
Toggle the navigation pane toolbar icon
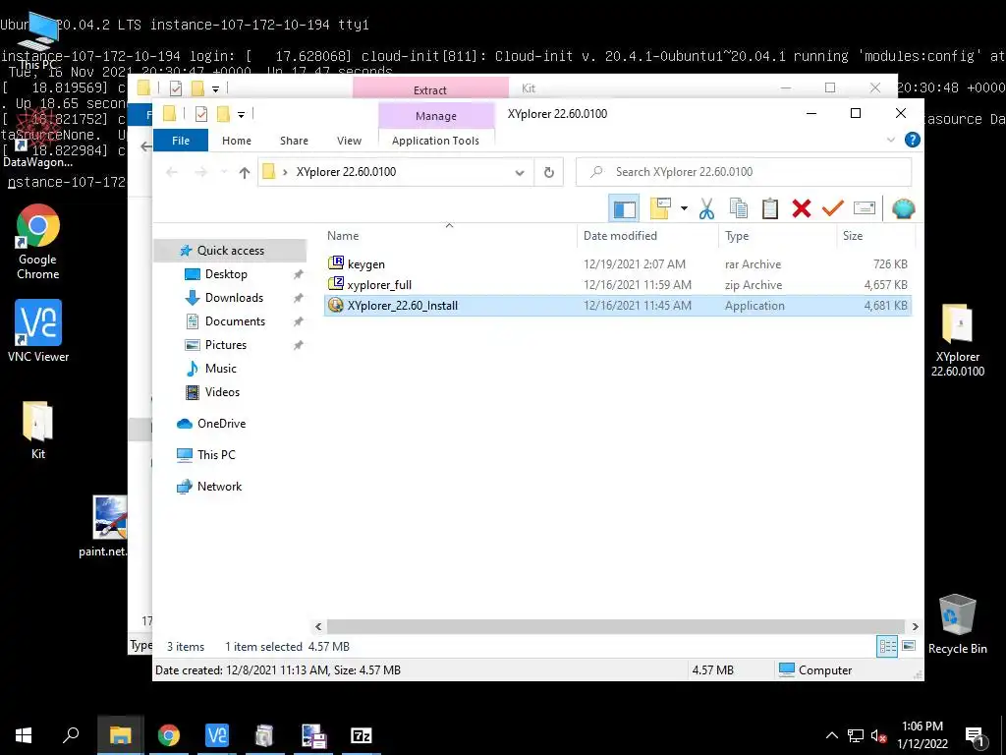[624, 208]
